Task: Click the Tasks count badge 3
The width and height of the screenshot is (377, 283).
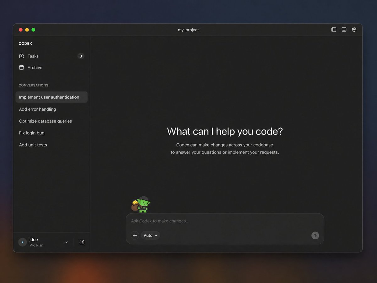Action: (x=81, y=56)
